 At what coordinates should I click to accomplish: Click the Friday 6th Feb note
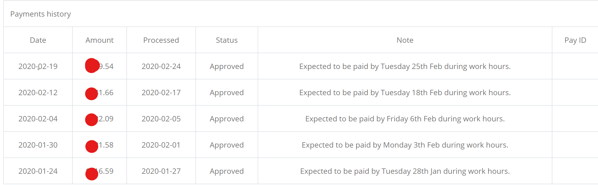tap(405, 119)
